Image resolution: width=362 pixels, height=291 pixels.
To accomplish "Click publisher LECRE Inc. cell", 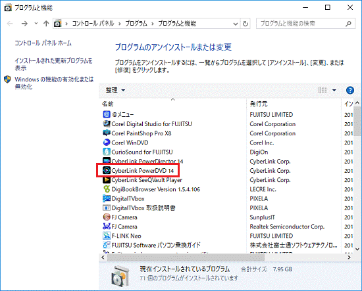I will (263, 189).
